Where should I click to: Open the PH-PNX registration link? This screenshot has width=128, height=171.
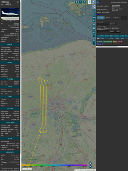[16, 24]
